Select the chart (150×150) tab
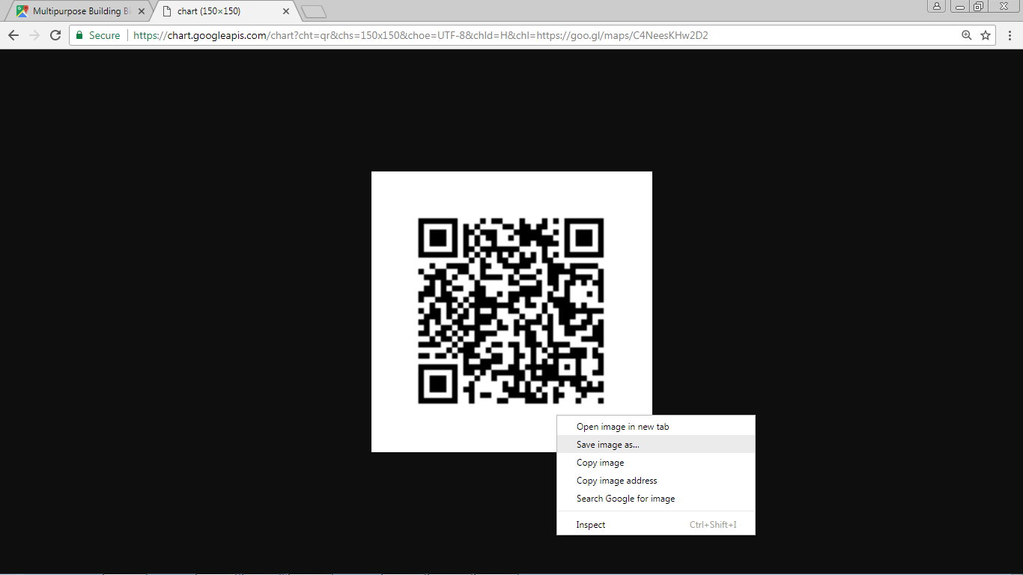The image size is (1023, 575). [225, 11]
